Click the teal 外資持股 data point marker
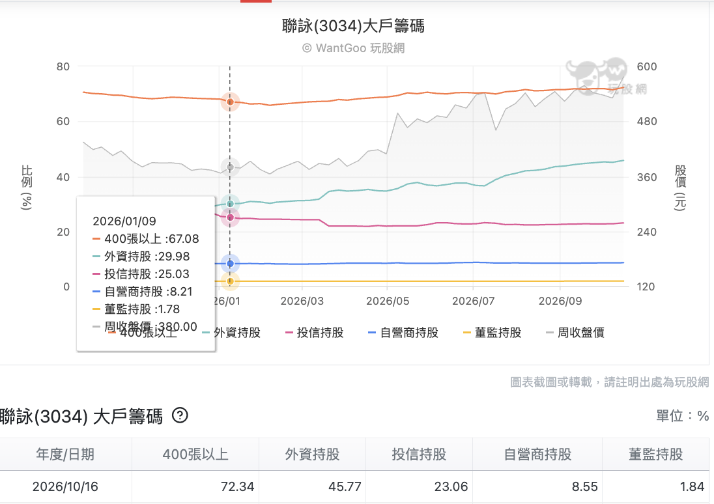This screenshot has height=504, width=714. [230, 204]
